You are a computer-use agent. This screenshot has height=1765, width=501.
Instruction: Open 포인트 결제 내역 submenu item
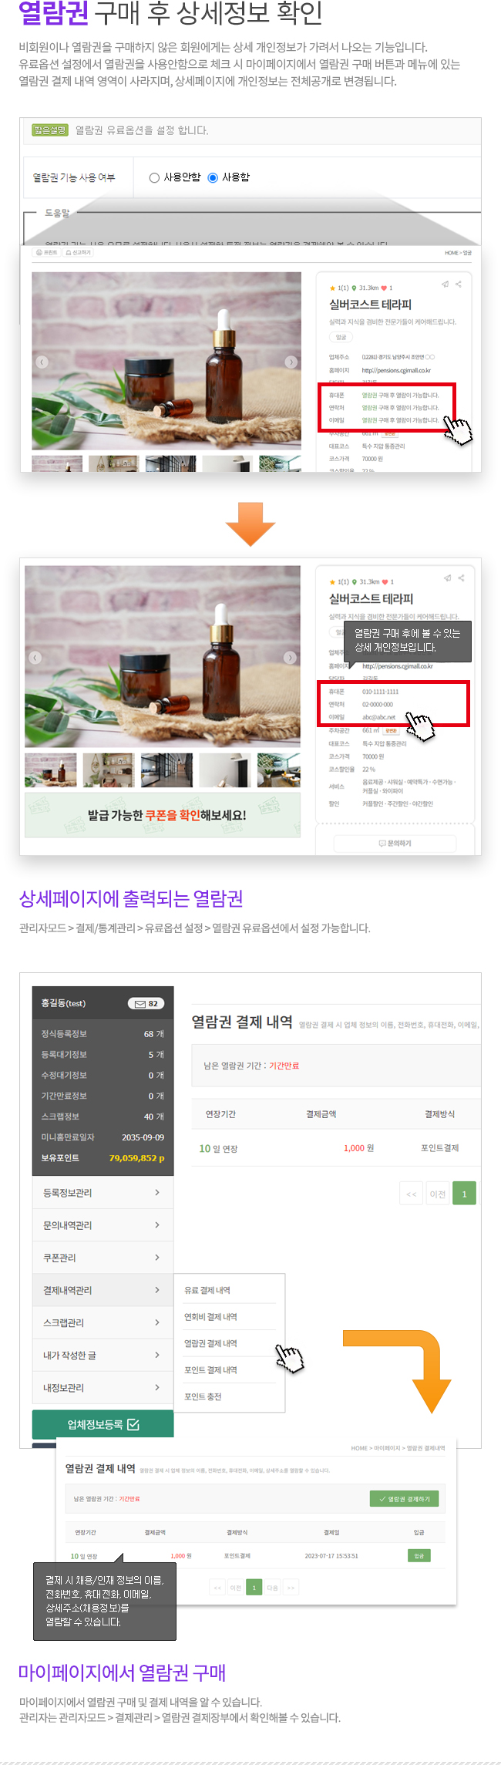210,1370
